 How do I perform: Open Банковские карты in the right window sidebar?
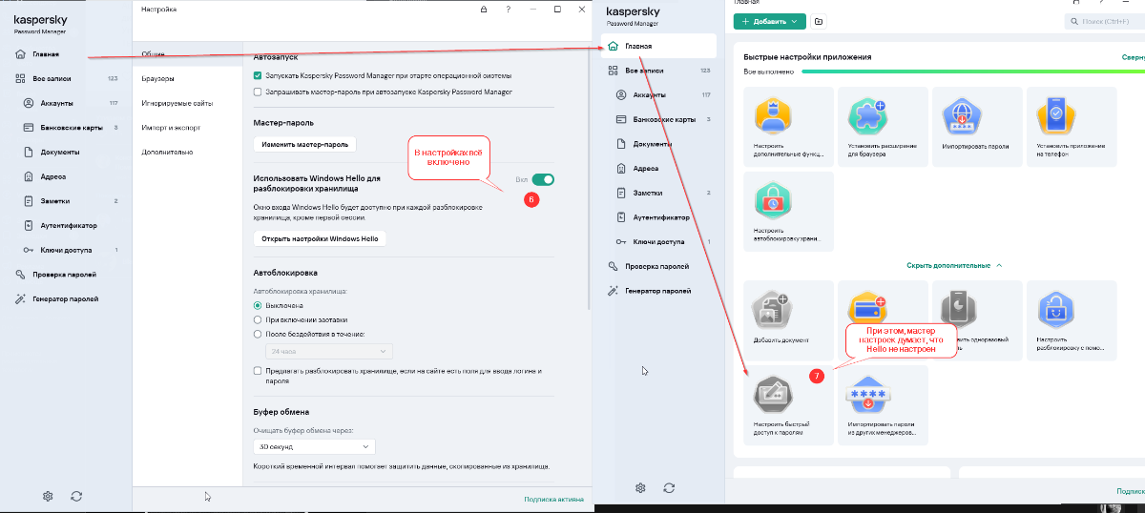click(x=664, y=119)
